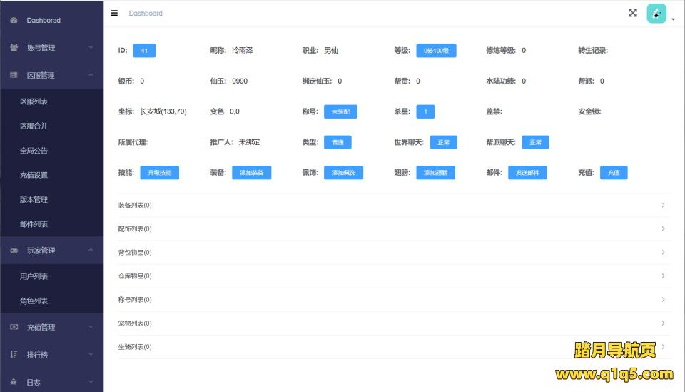Expand the 装备列表(0) section
685x392 pixels.
tap(394, 206)
